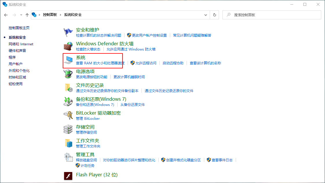Refresh the page using the address bar button

[214, 15]
